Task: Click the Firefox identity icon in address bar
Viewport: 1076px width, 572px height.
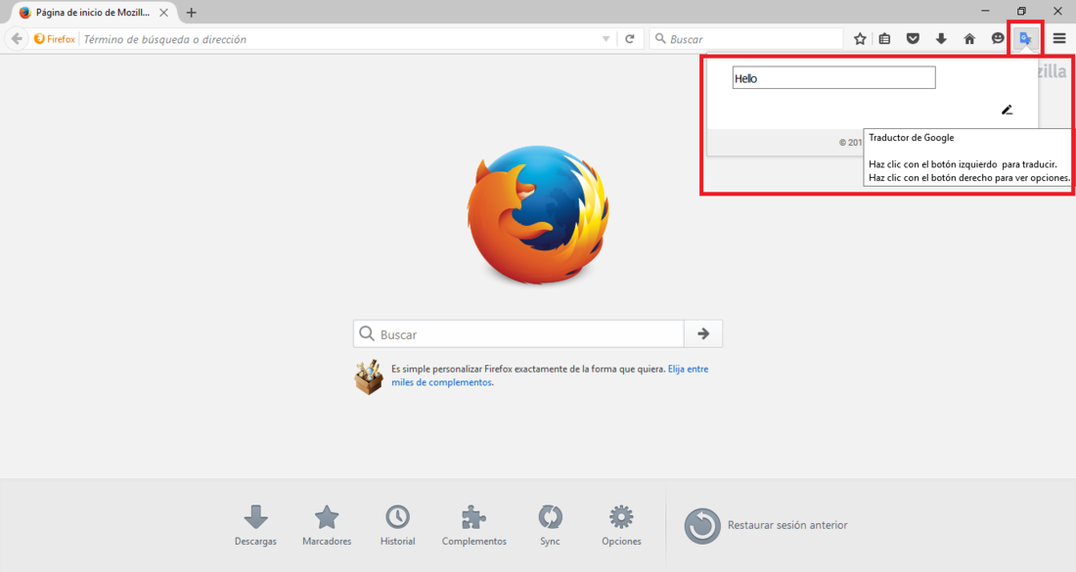Action: 55,39
